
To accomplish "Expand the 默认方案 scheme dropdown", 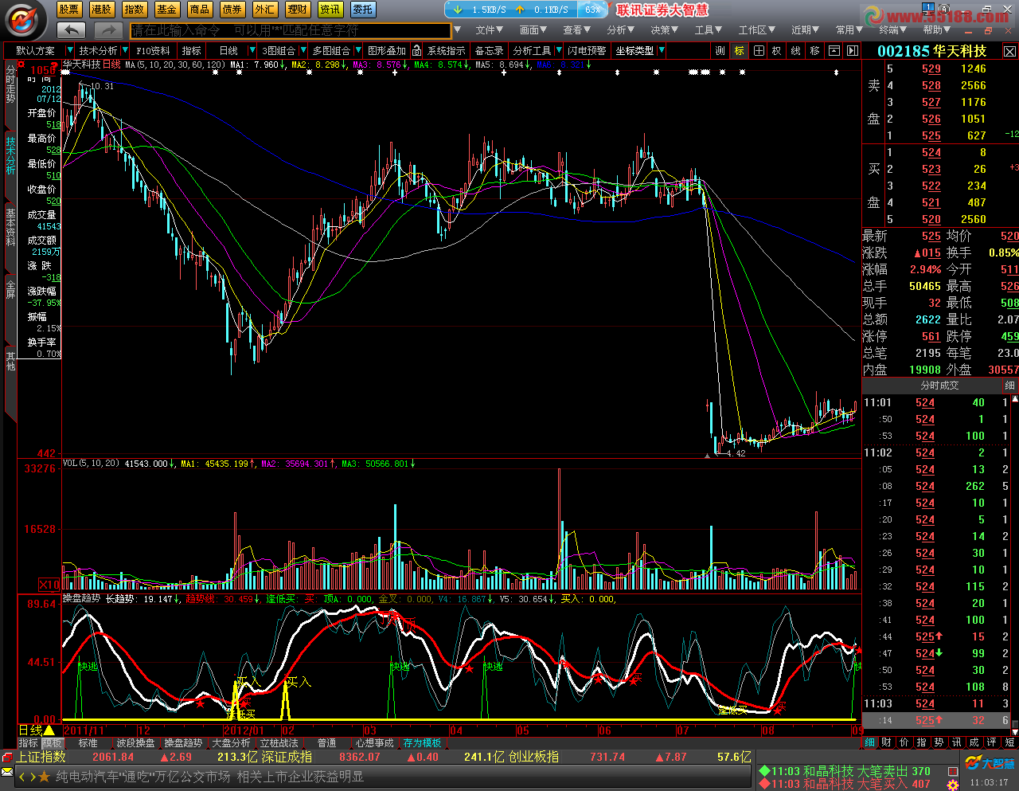I will coord(69,50).
